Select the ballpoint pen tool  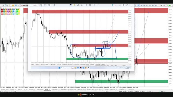(x=71, y=5)
